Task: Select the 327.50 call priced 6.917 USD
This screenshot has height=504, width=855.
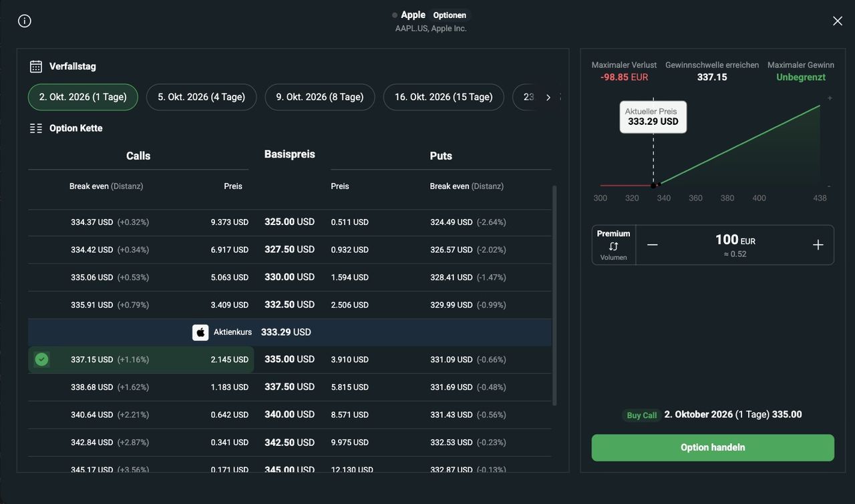Action: coord(141,250)
